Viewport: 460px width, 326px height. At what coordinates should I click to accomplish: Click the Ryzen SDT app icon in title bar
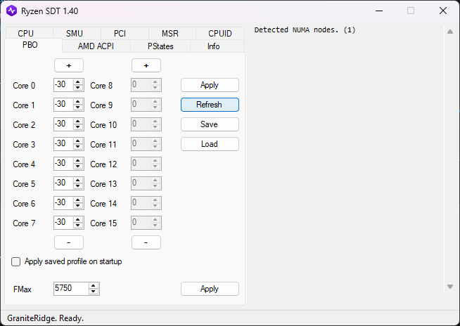pos(11,11)
